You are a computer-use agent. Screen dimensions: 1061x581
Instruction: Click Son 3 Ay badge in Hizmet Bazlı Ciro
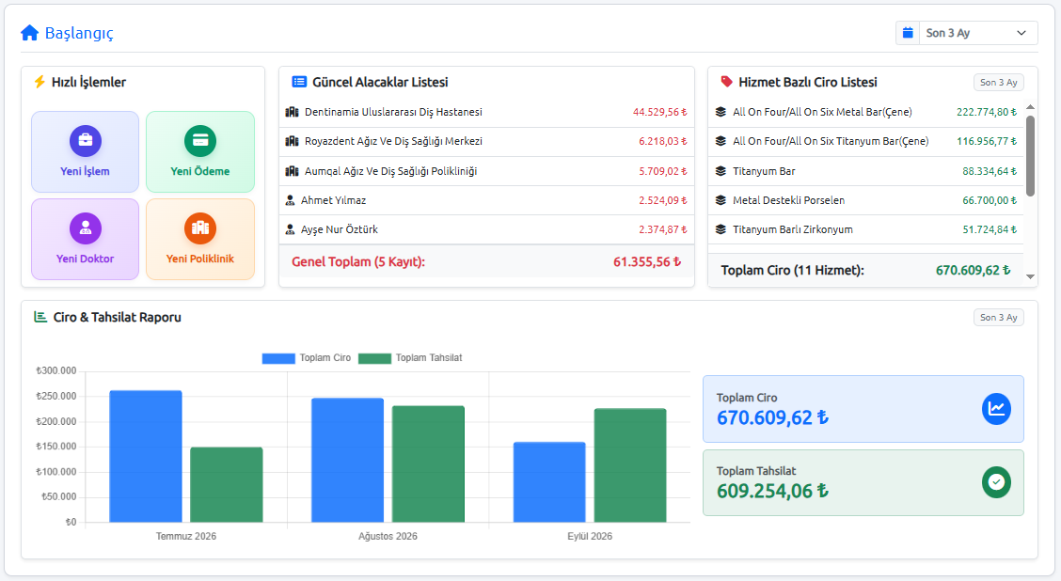click(999, 83)
